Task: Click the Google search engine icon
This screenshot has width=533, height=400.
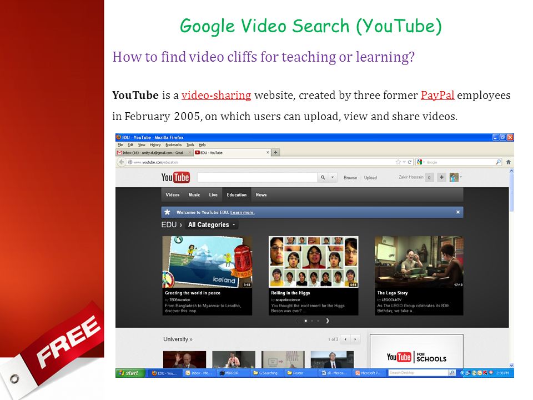Action: tap(420, 162)
